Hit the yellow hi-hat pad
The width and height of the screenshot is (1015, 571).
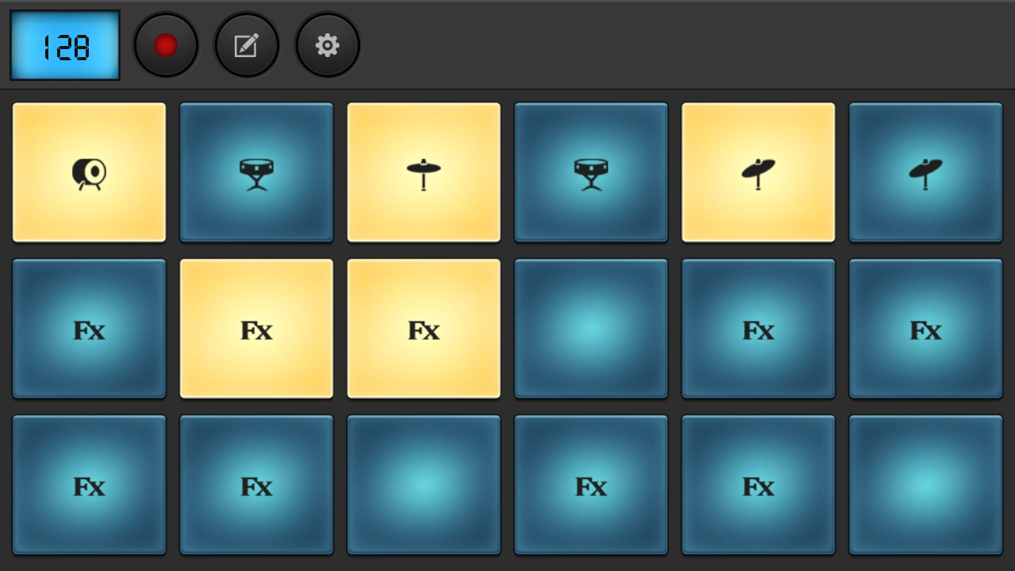(423, 172)
